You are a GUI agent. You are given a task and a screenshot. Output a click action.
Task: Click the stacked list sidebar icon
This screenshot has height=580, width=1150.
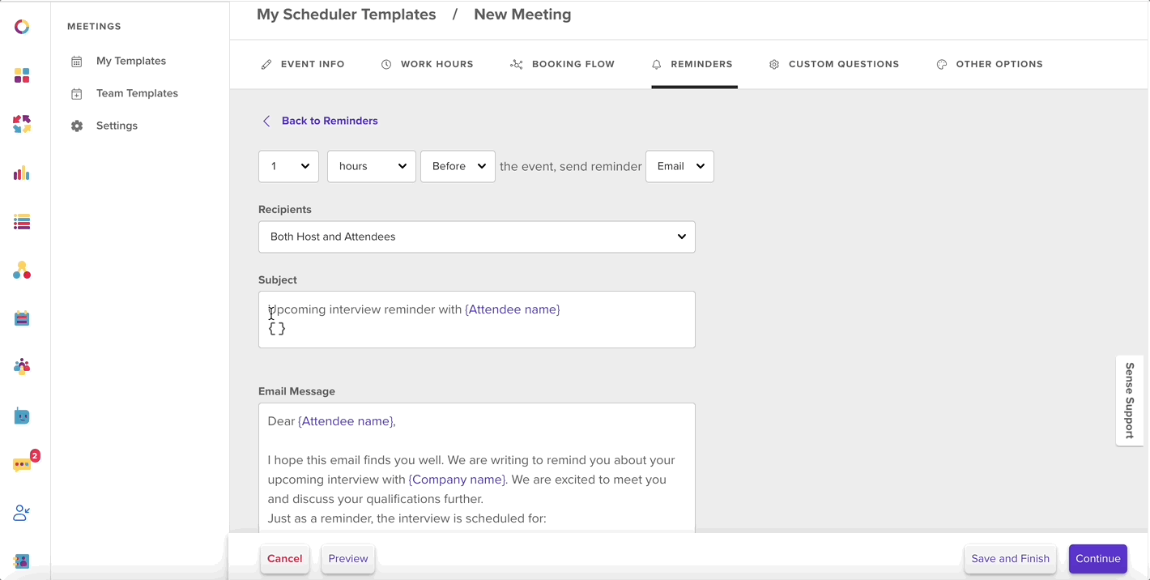click(x=22, y=221)
